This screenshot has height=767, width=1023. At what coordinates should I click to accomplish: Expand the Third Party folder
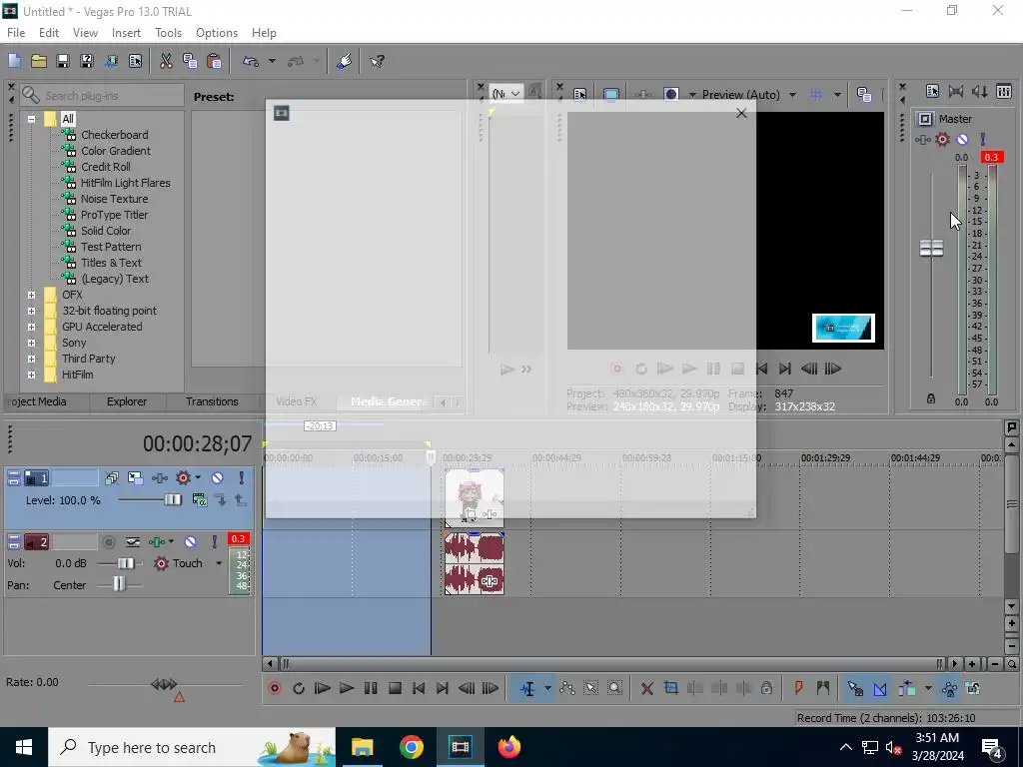(31, 359)
